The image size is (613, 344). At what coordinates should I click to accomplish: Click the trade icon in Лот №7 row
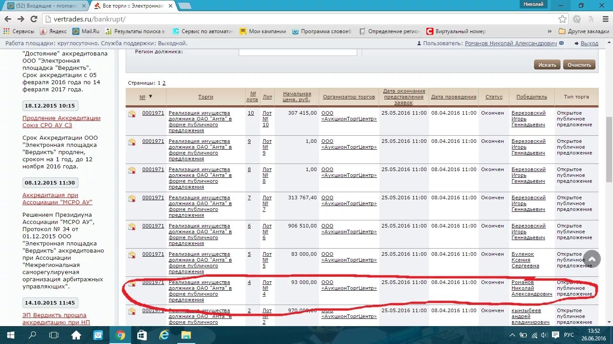coord(132,198)
